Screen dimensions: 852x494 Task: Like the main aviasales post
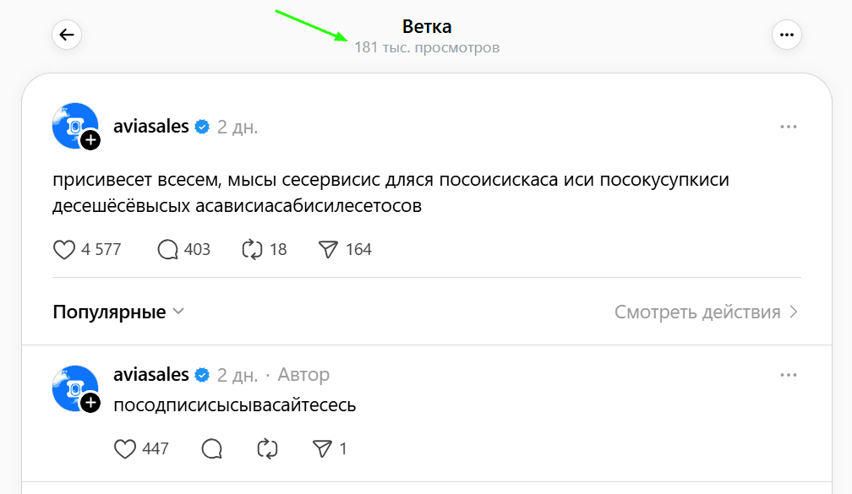coord(64,250)
